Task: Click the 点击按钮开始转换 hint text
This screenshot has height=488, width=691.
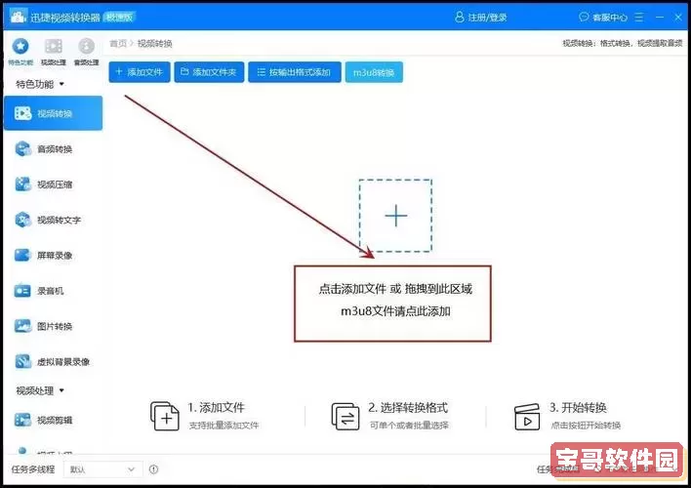Action: tap(586, 426)
